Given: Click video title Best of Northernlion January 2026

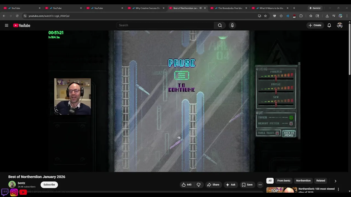Looking at the screenshot, I should point(37,177).
